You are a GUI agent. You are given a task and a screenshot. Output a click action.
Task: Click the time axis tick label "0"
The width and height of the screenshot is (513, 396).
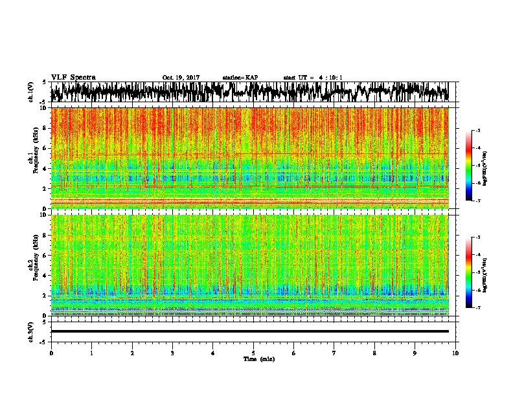coord(51,353)
